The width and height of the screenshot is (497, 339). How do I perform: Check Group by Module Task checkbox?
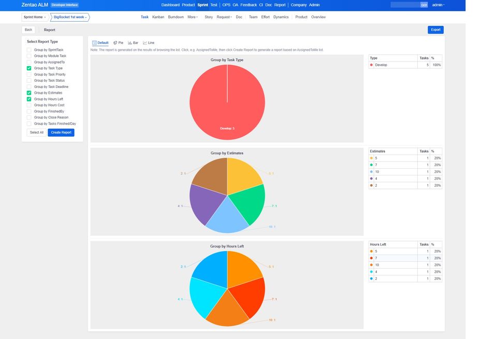point(29,56)
